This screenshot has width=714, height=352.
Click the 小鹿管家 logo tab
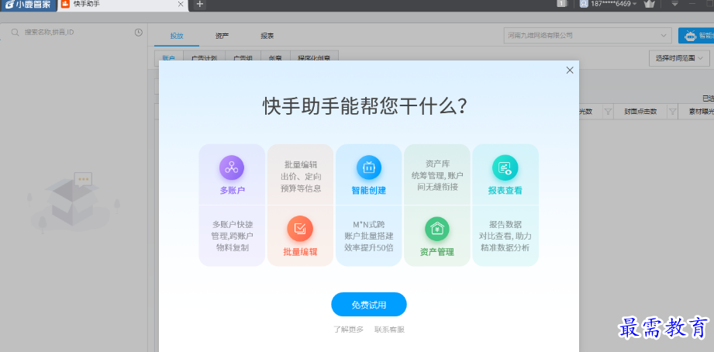28,5
